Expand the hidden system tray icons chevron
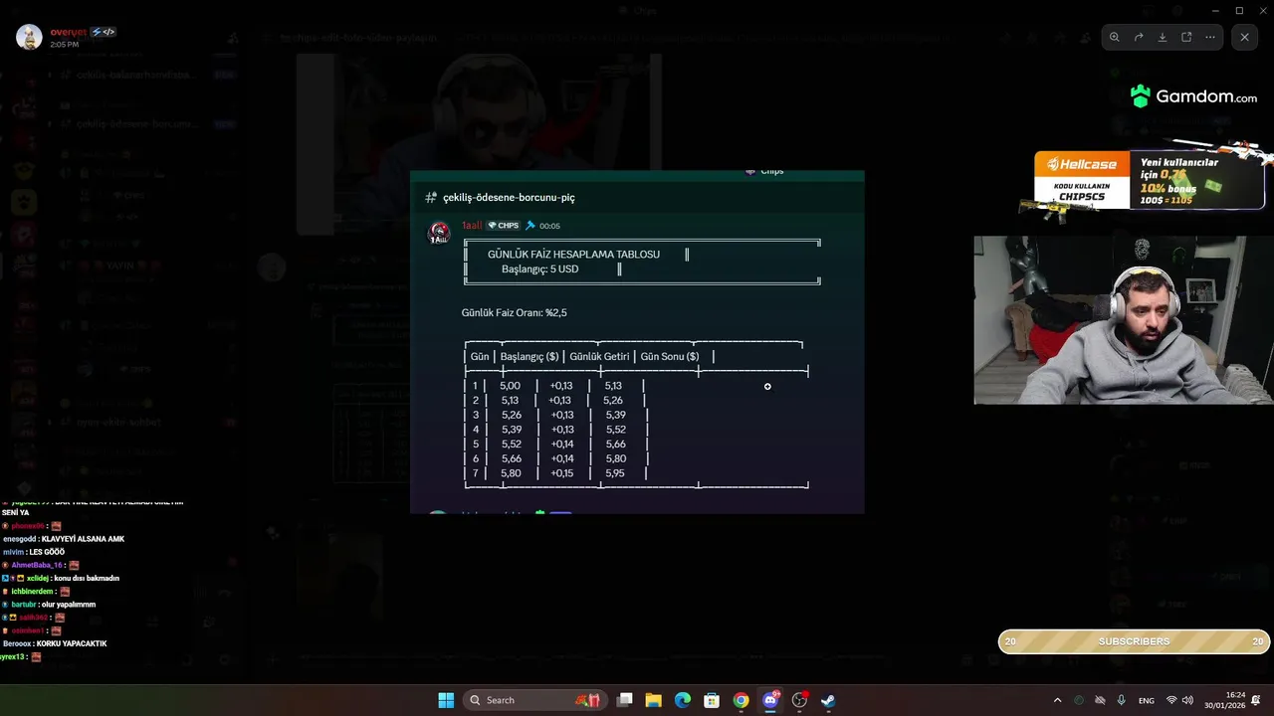This screenshot has height=716, width=1274. click(x=1058, y=700)
